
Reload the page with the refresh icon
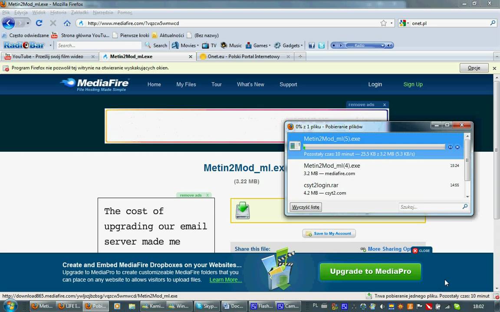(39, 23)
